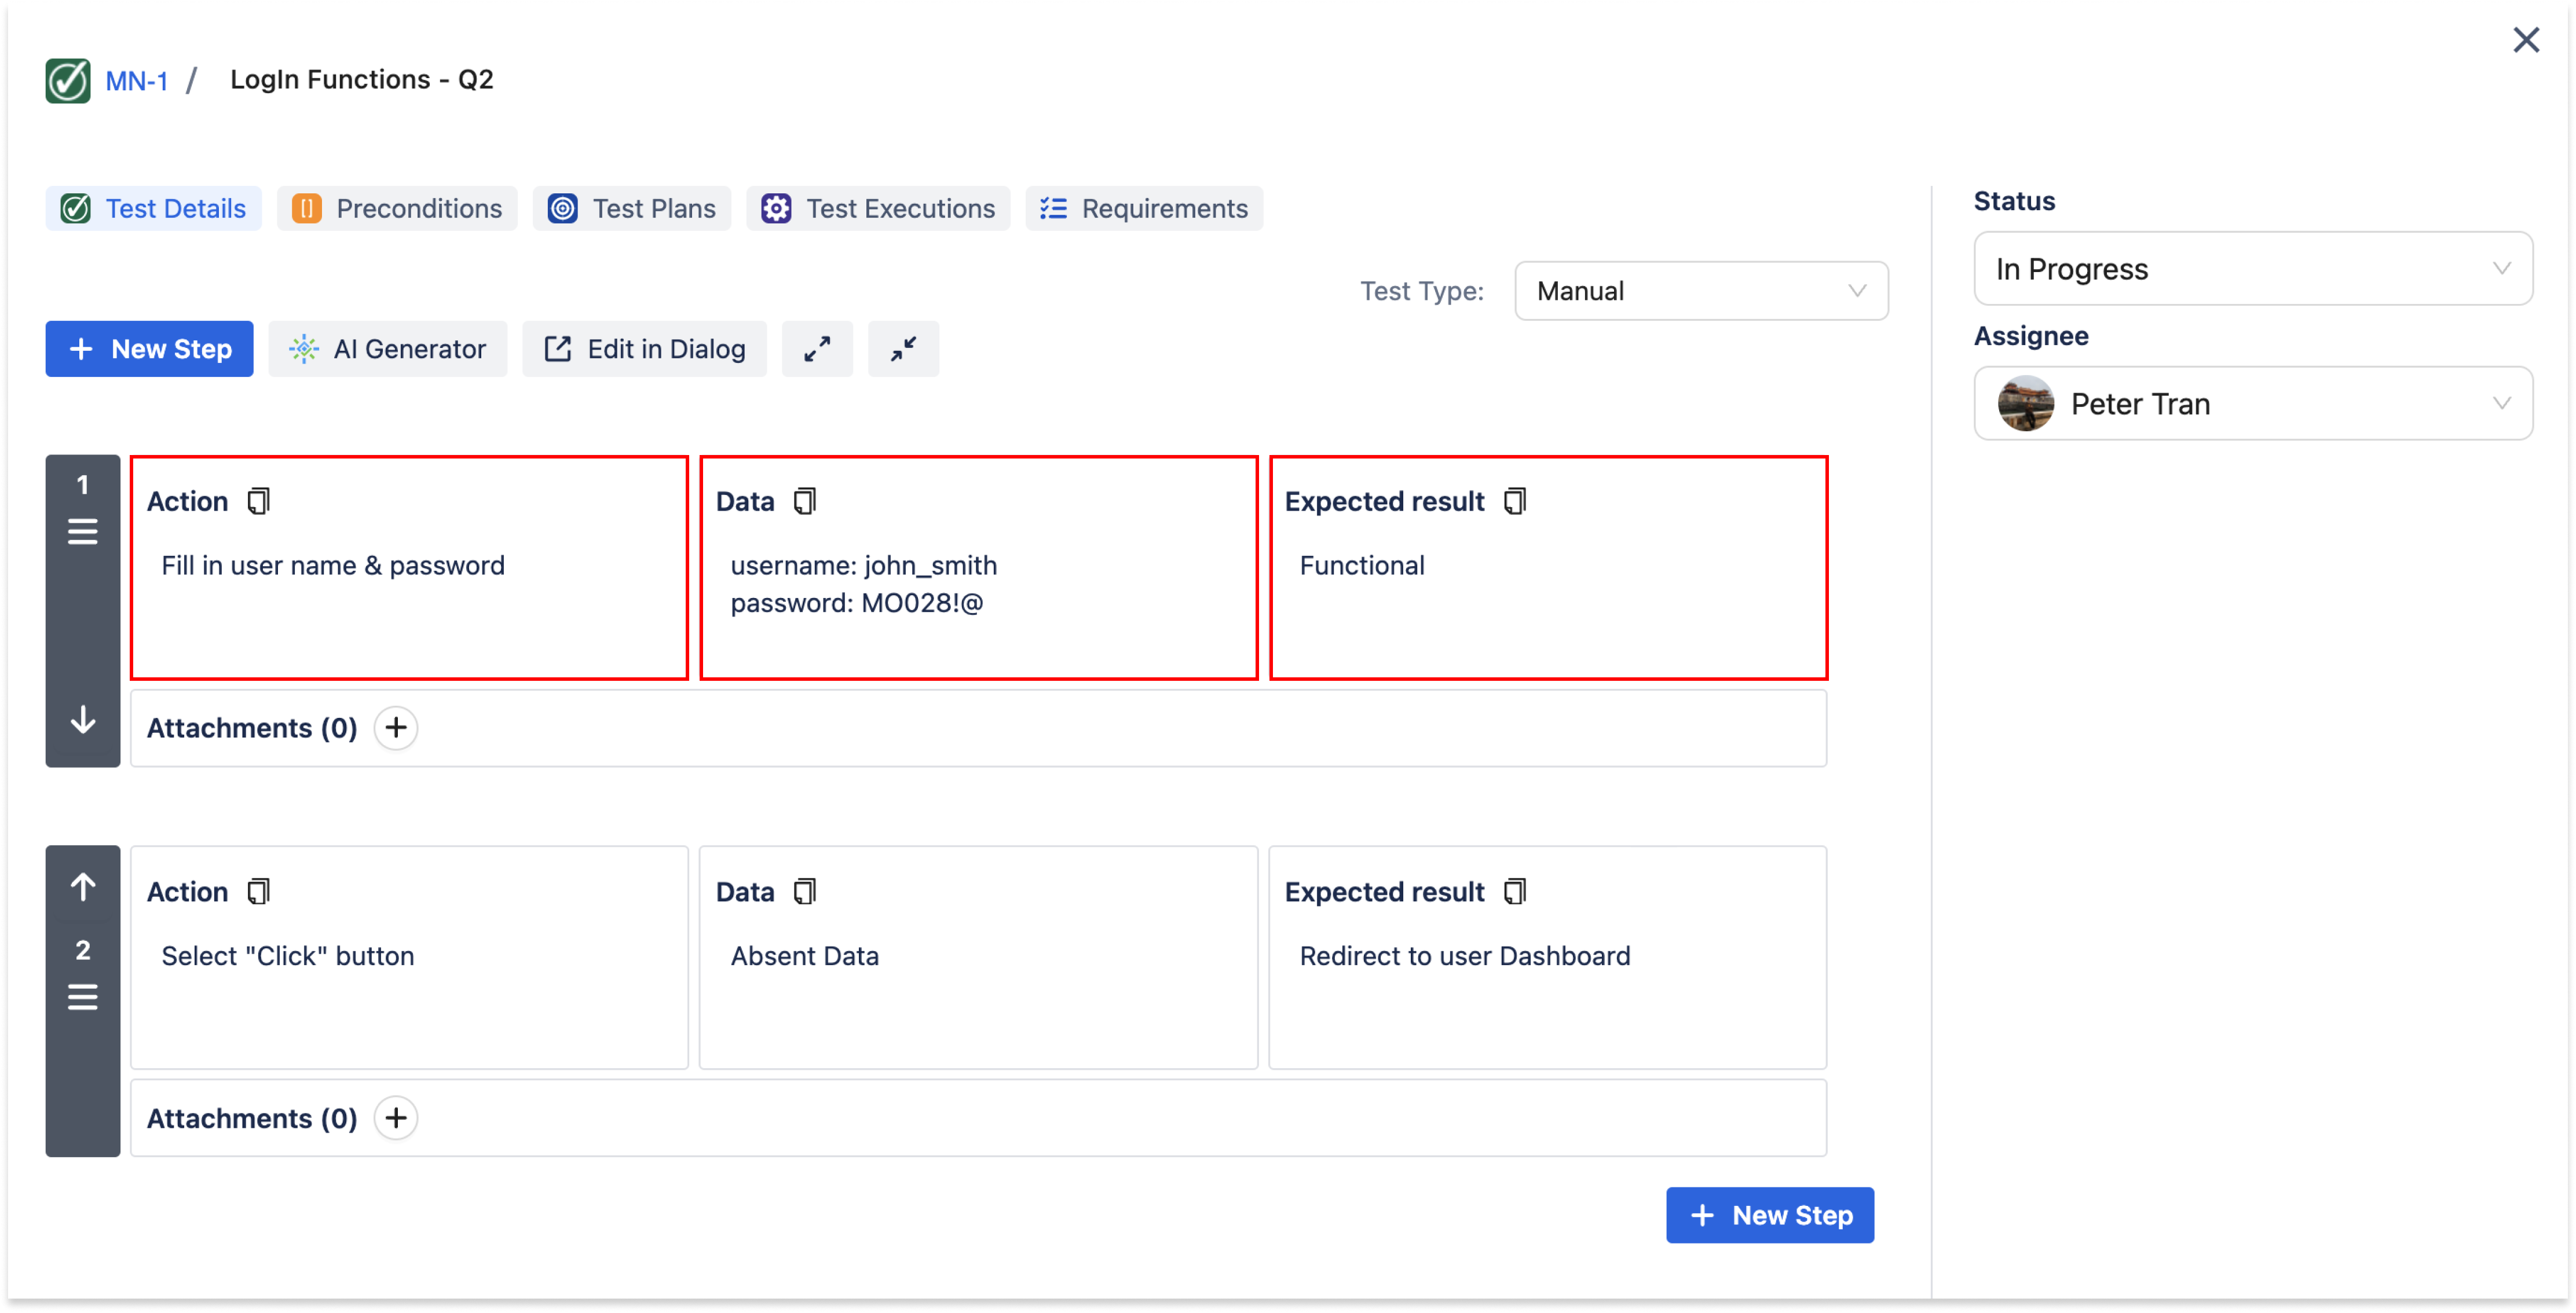This screenshot has height=1313, width=2576.
Task: Move step 1 down with arrow
Action: 83,720
